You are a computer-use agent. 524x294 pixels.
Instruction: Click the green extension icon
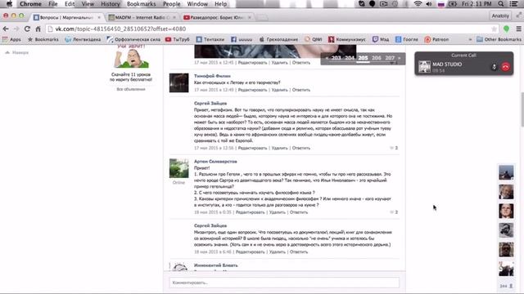click(x=506, y=29)
